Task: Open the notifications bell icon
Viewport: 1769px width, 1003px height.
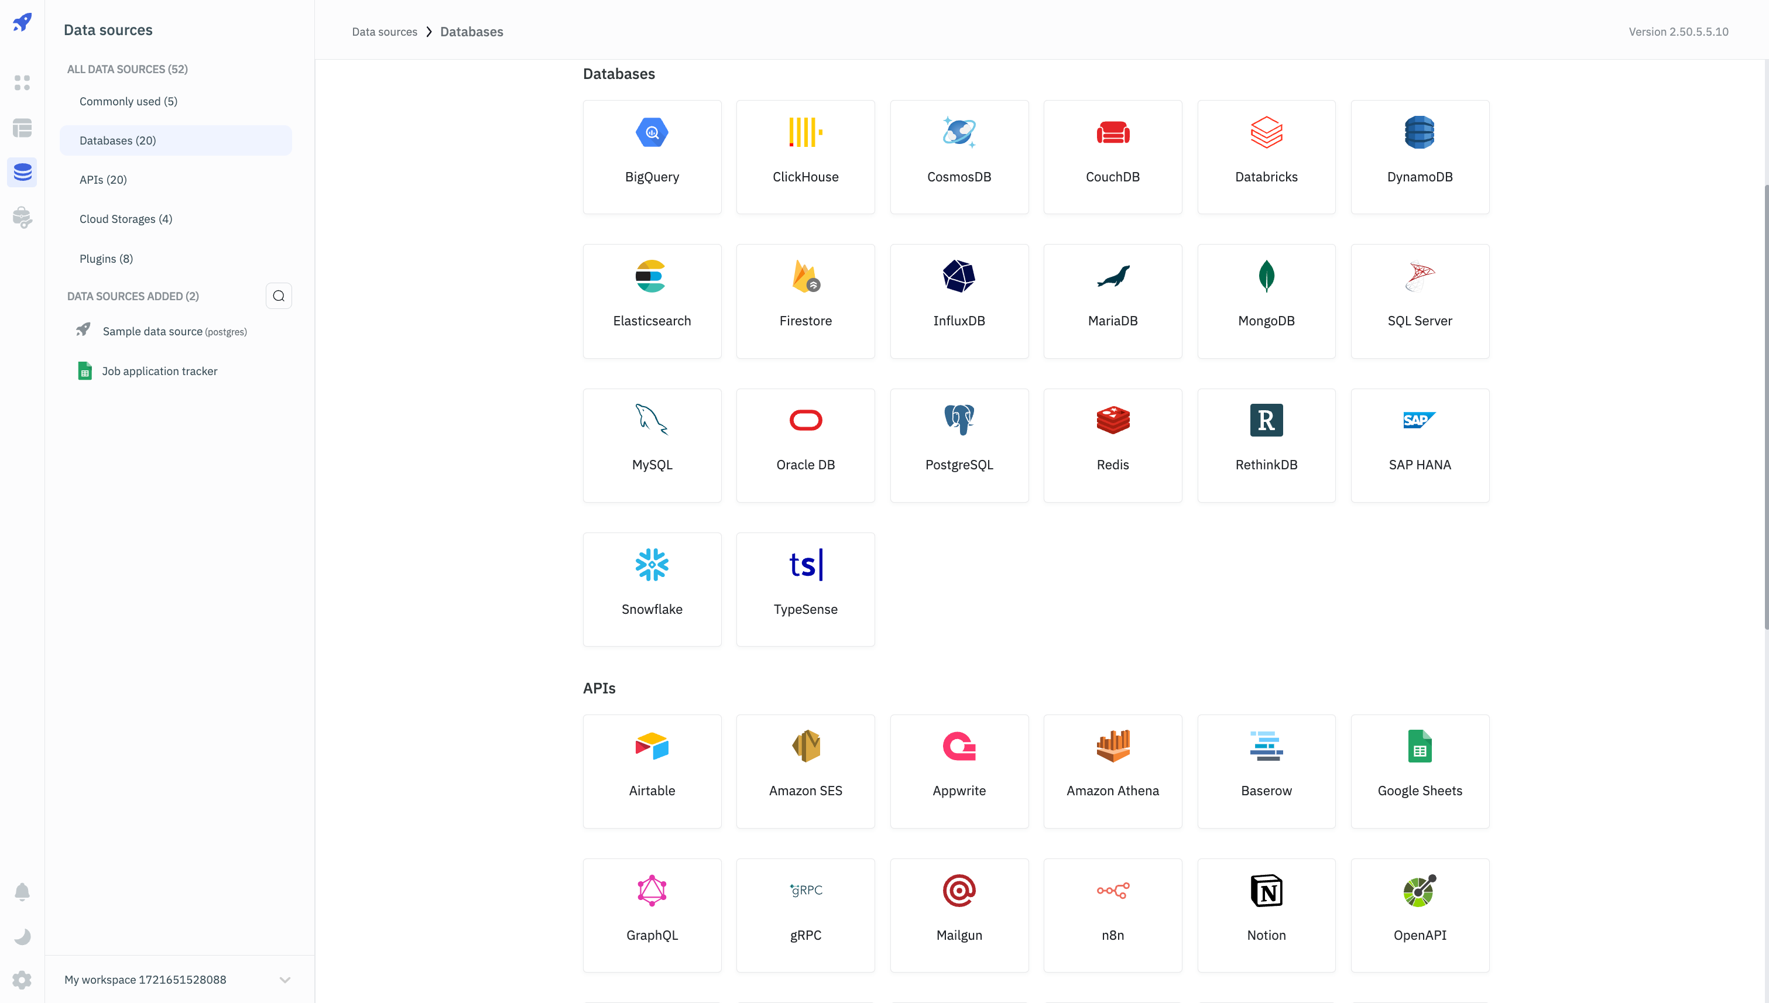Action: pyautogui.click(x=22, y=891)
